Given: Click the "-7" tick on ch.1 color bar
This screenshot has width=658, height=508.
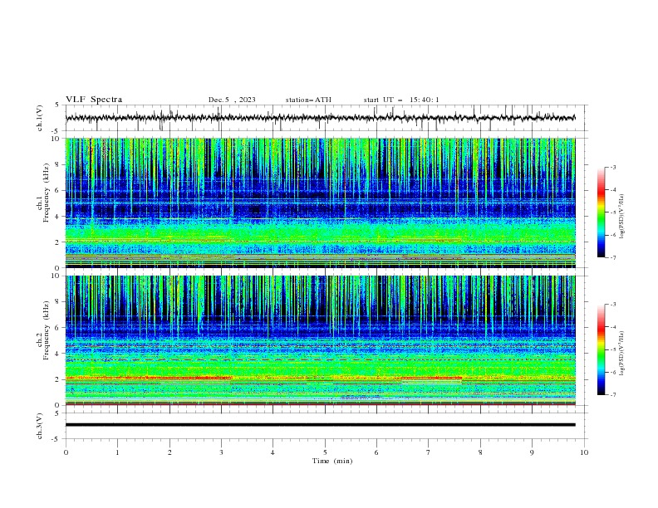Looking at the screenshot, I should [x=612, y=257].
